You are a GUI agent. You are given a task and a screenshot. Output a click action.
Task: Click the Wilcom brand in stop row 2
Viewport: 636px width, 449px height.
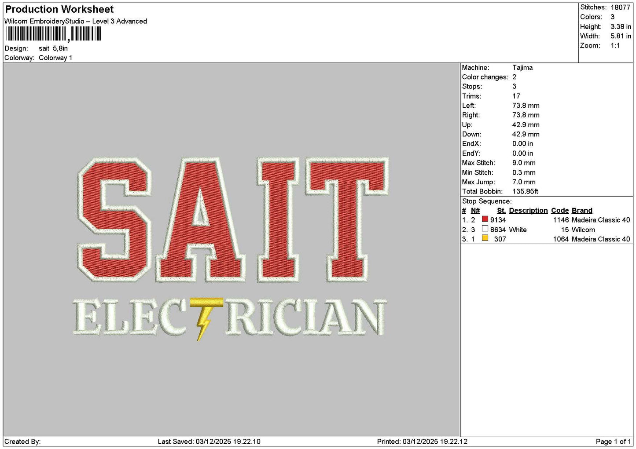583,230
